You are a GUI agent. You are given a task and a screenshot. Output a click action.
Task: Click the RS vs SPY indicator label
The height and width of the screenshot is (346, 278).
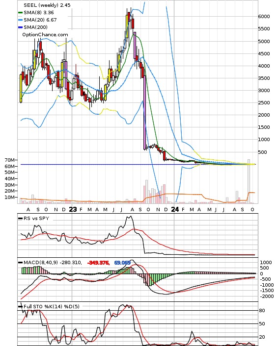pos(36,218)
